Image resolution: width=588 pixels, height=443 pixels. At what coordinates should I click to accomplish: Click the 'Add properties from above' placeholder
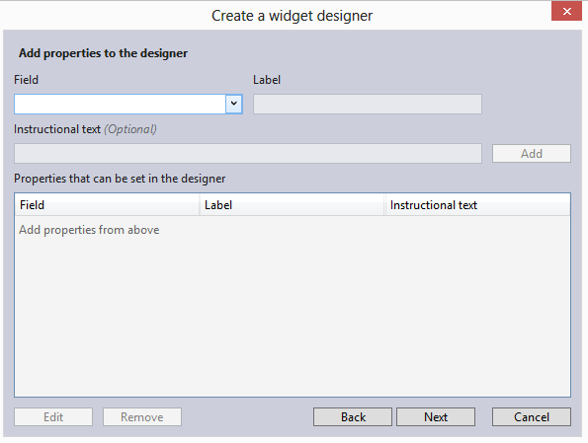(89, 230)
